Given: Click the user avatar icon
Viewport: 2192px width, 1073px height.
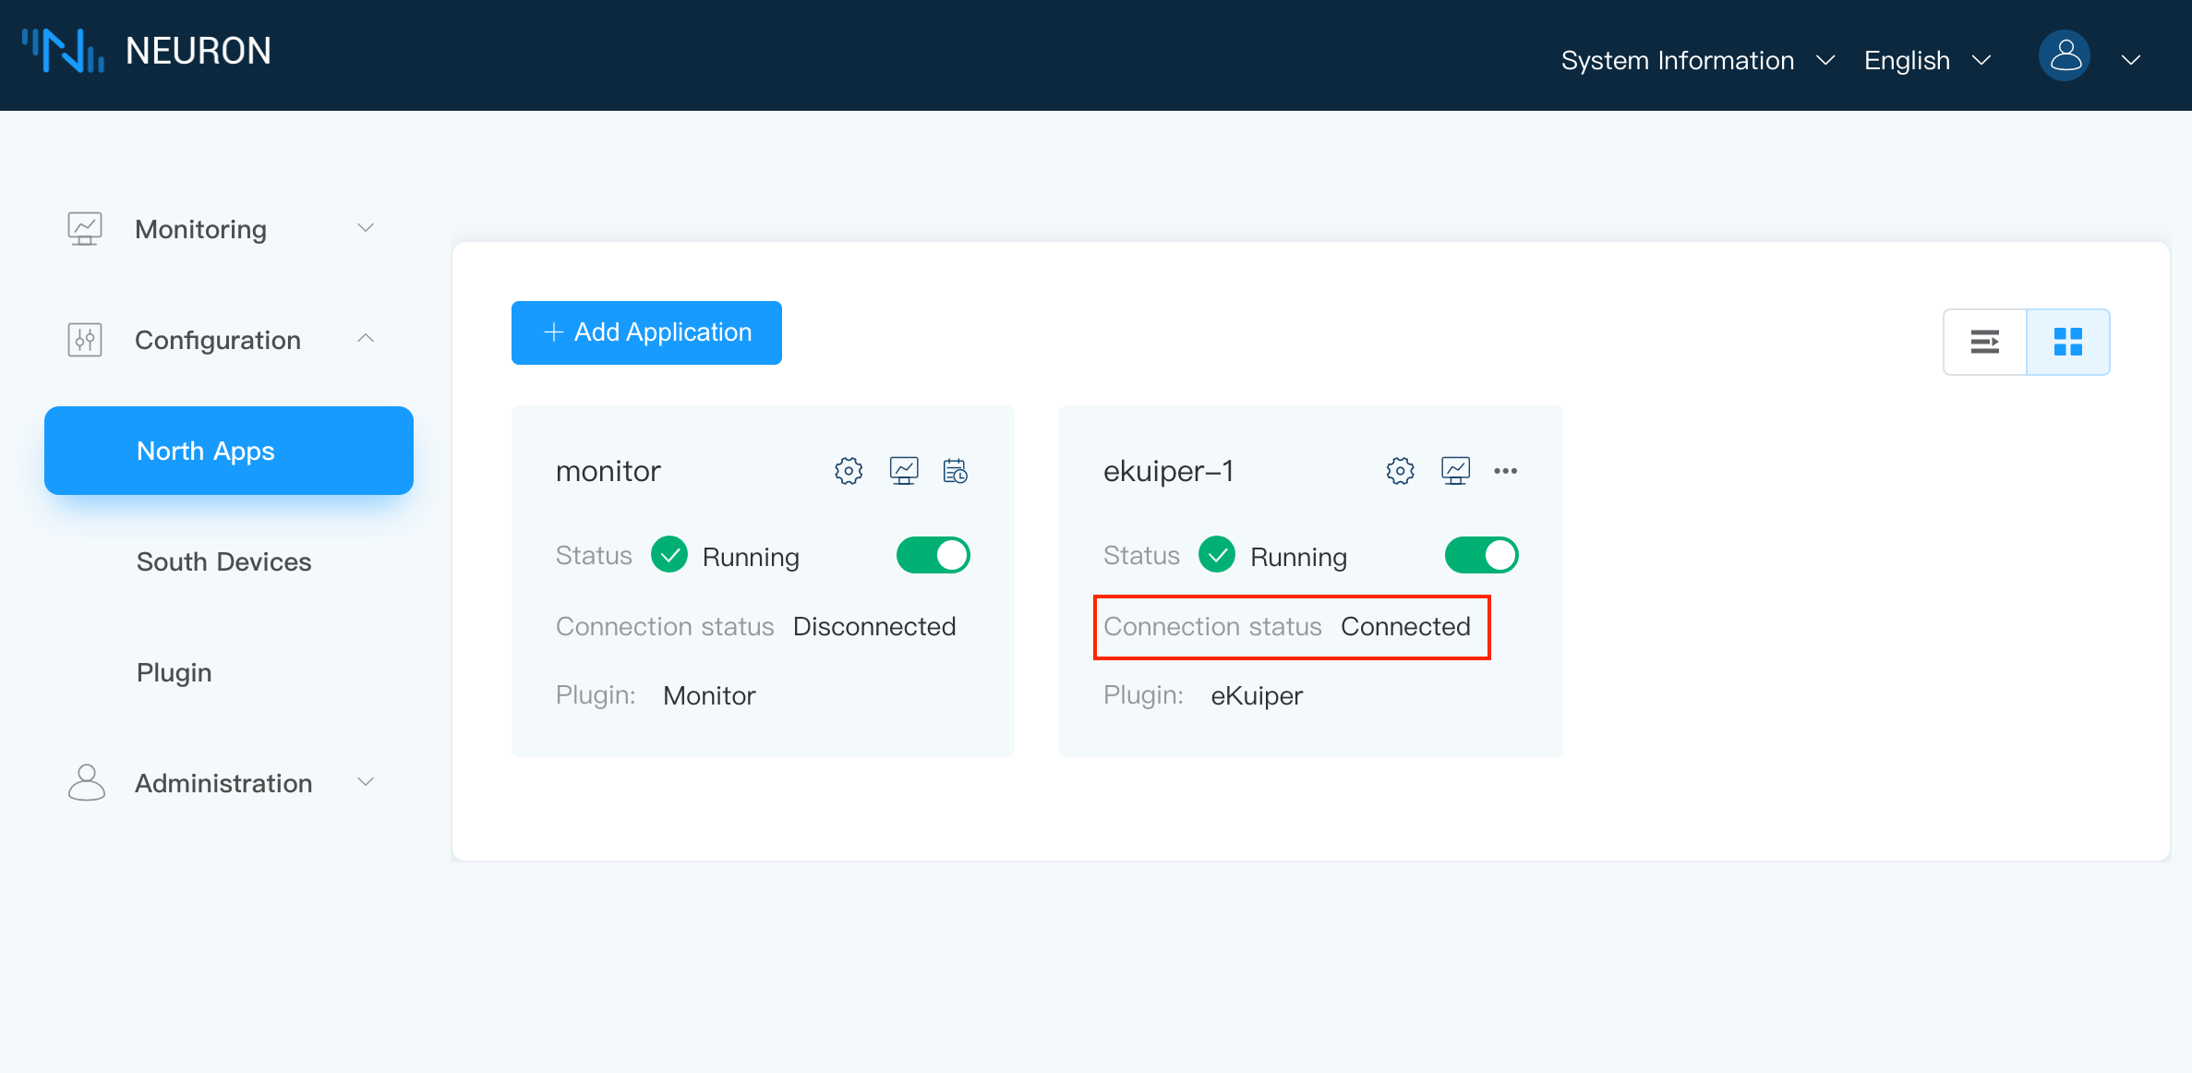Looking at the screenshot, I should point(2065,57).
